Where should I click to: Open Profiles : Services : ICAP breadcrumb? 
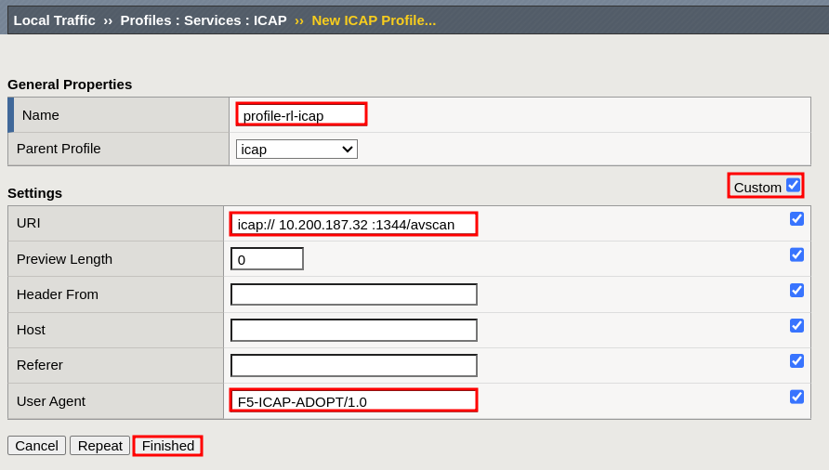click(203, 20)
